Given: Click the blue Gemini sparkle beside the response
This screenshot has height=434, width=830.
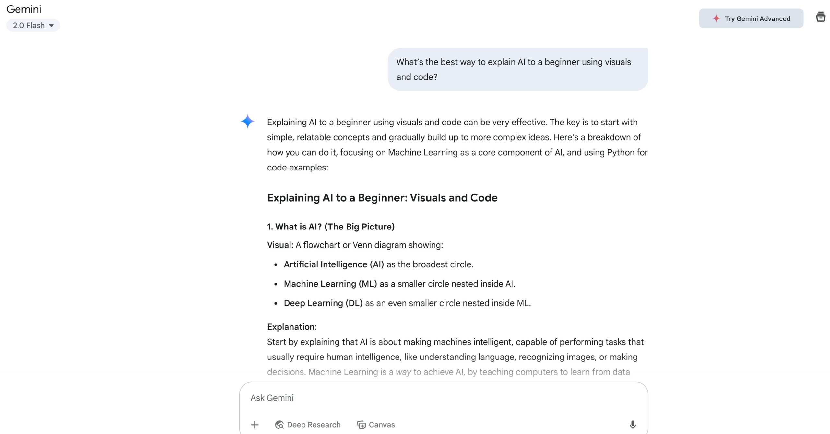Looking at the screenshot, I should pyautogui.click(x=248, y=121).
